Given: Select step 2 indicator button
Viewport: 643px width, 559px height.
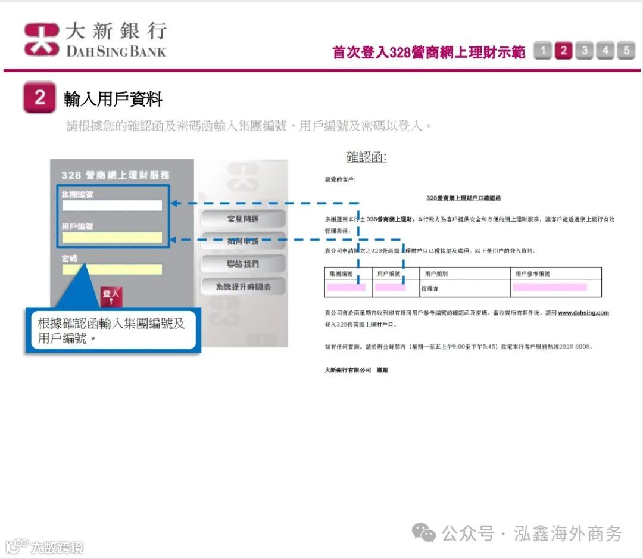Looking at the screenshot, I should [563, 51].
